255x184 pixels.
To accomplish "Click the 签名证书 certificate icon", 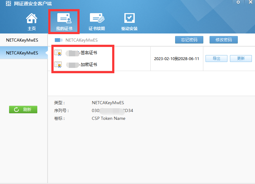I will coord(58,53).
